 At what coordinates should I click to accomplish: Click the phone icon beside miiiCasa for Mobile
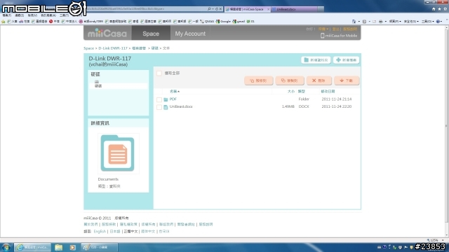coord(322,36)
